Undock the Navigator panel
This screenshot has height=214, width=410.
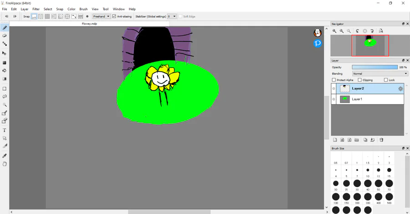pyautogui.click(x=403, y=24)
